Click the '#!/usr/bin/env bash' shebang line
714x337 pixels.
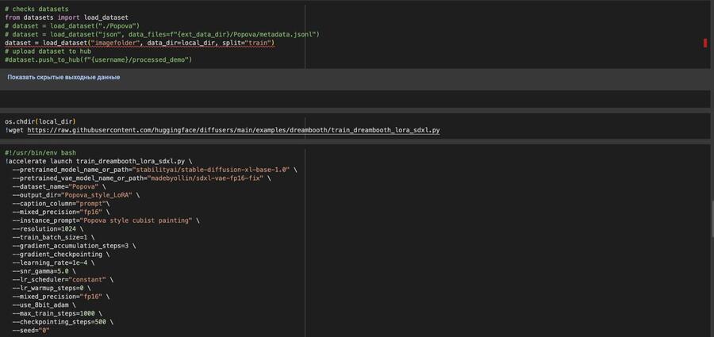coord(40,152)
